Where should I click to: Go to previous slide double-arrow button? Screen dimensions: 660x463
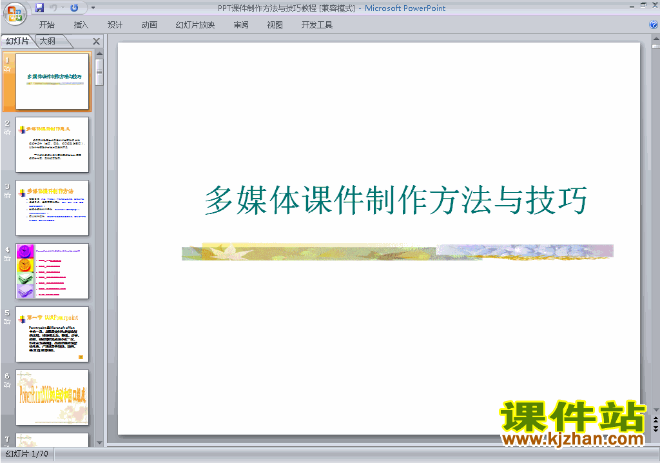coord(655,420)
